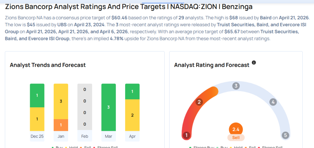Click the Zions Bancorp Analyst Ratings page title
This screenshot has width=314, height=148.
(131, 7)
